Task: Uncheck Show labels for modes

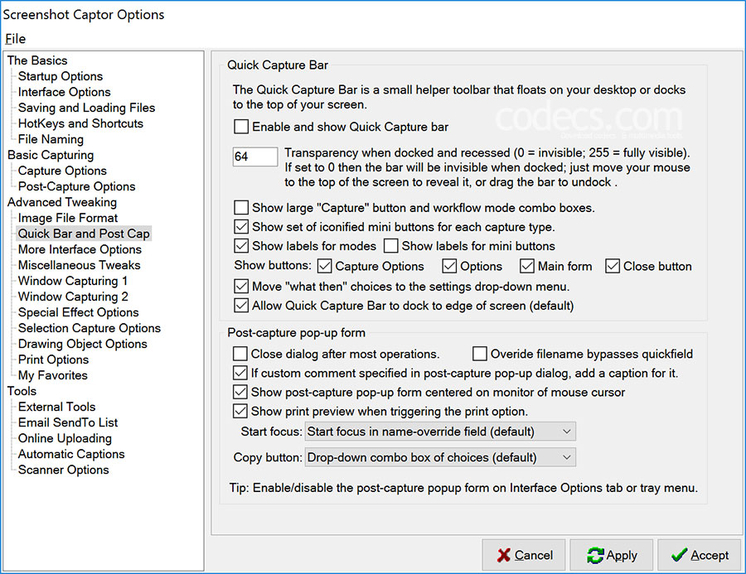Action: tap(241, 245)
